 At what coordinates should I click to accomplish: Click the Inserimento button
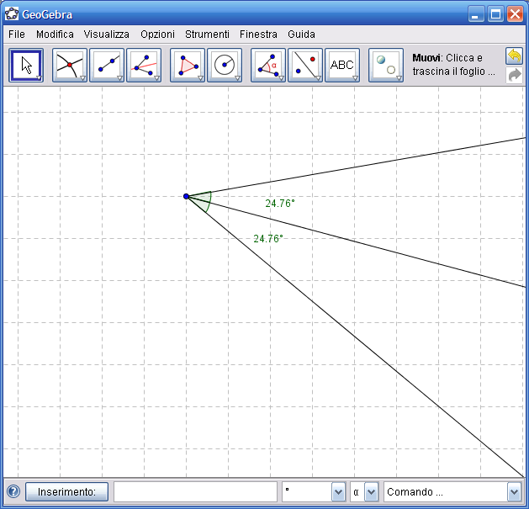click(x=66, y=492)
